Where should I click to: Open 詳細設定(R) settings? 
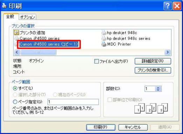(153, 61)
